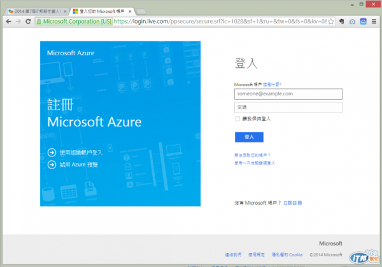Viewport: 382px width, 267px height.
Task: Click the 試用 Azure 預覽 link
Action: coord(79,165)
